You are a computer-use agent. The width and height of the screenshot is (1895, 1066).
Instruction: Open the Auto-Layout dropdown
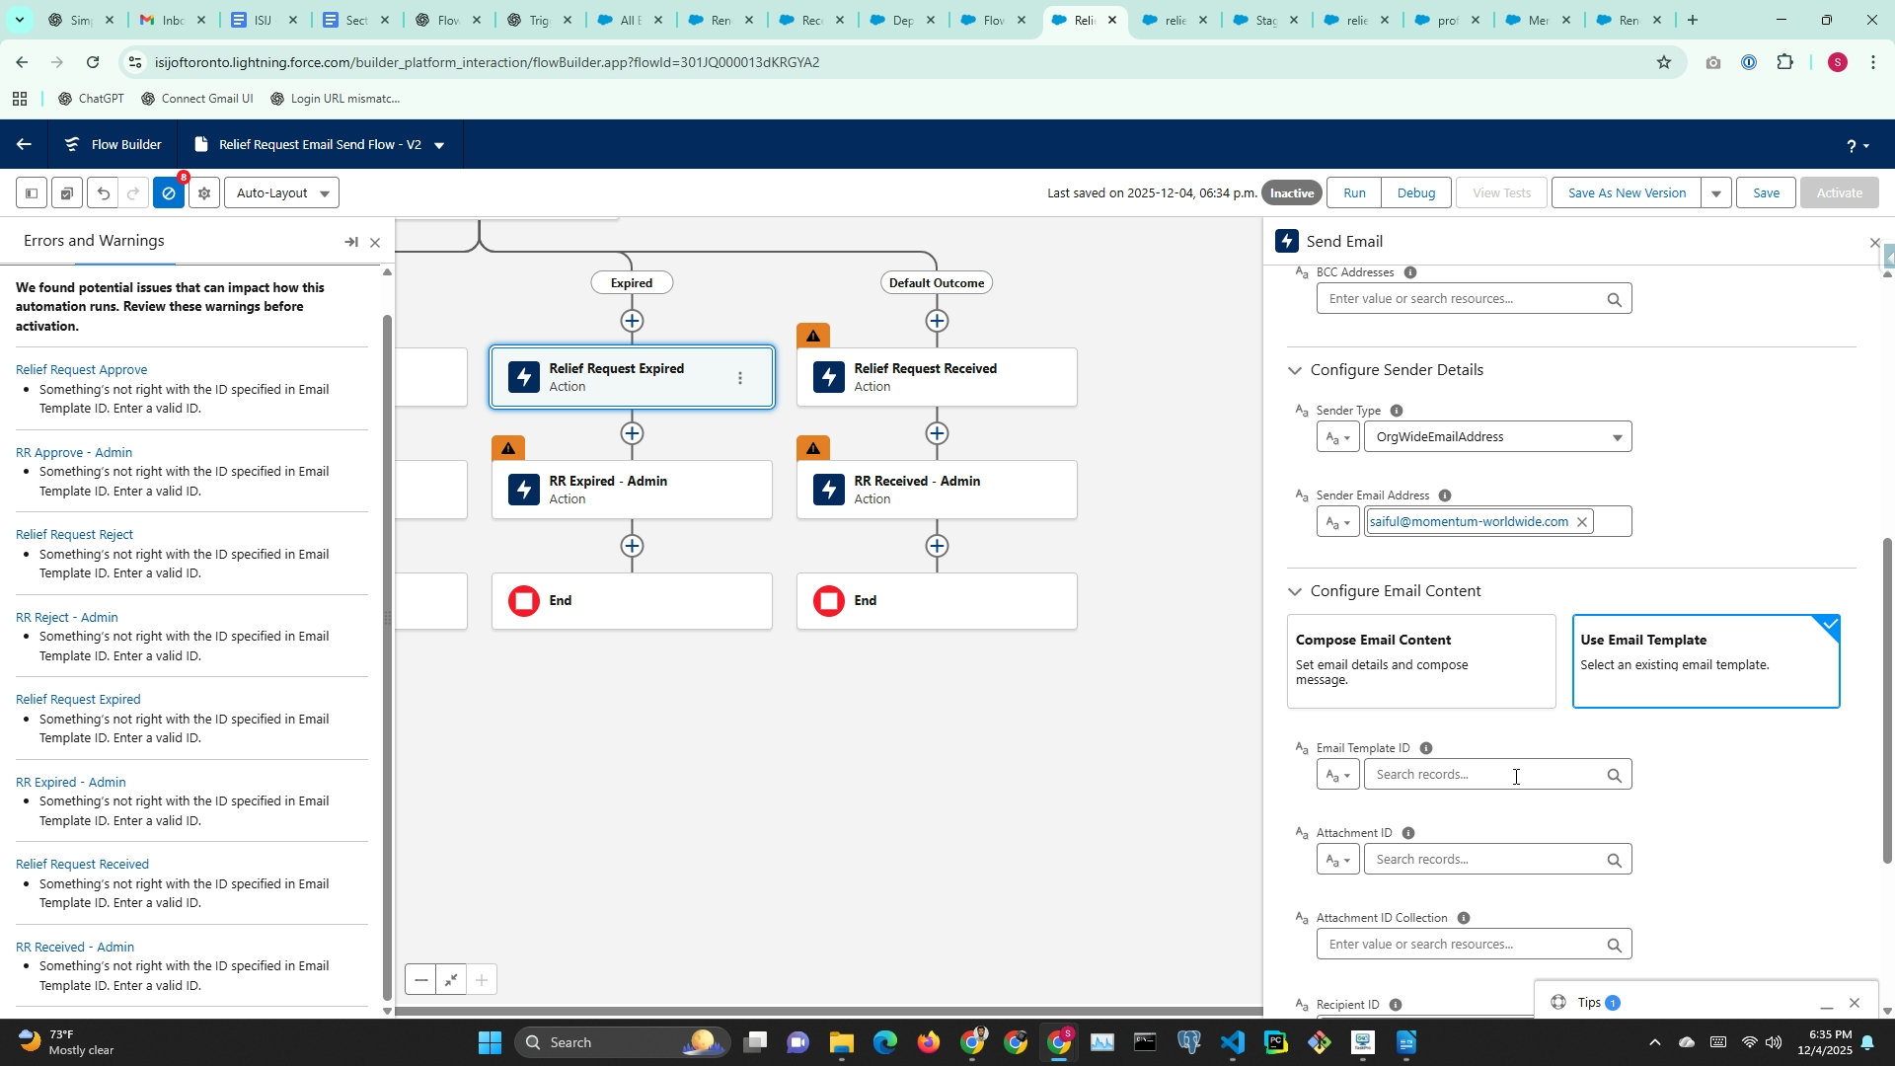click(281, 193)
